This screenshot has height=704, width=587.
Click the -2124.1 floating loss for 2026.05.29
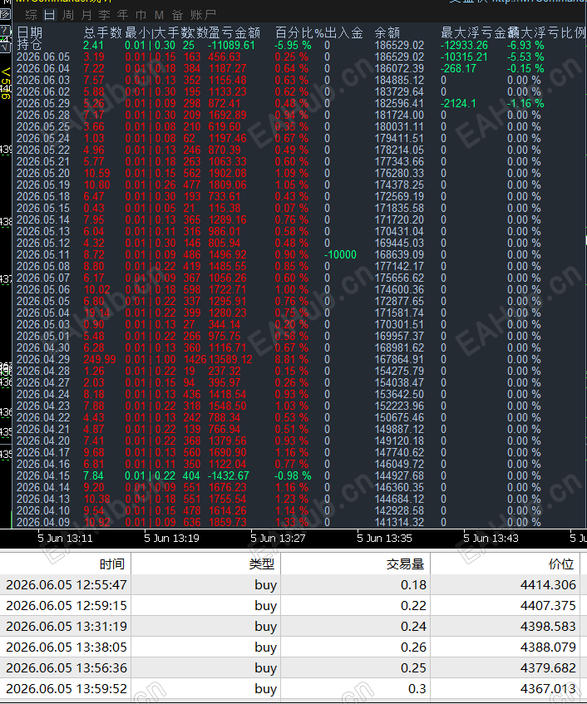click(458, 104)
